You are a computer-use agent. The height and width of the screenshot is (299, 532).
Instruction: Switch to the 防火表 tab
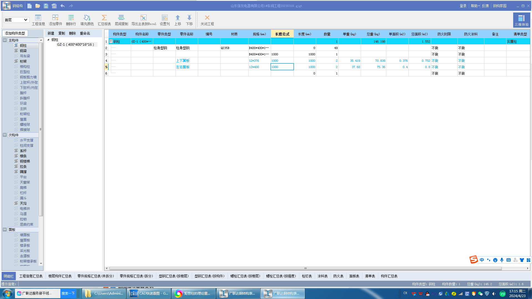(x=338, y=276)
